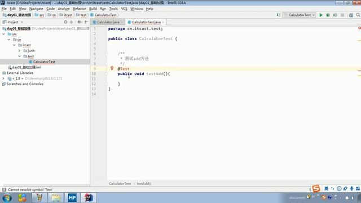
Task: Click the grey stop button
Action: coord(342,15)
